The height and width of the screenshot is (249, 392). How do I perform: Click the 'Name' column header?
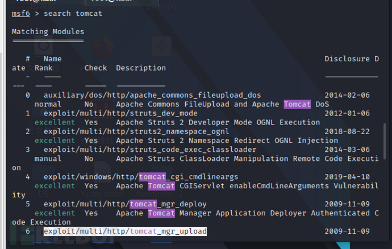(x=52, y=59)
